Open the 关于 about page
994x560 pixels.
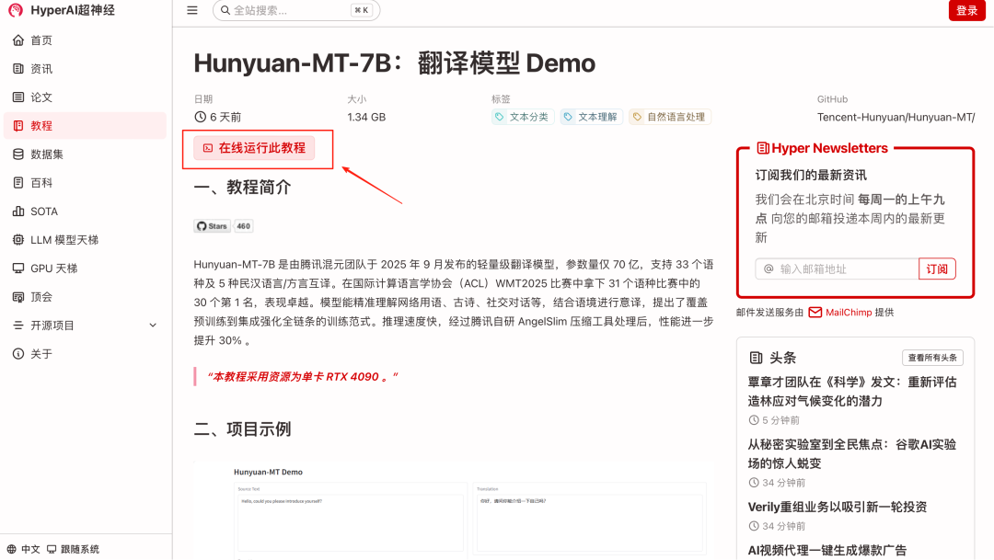point(41,354)
